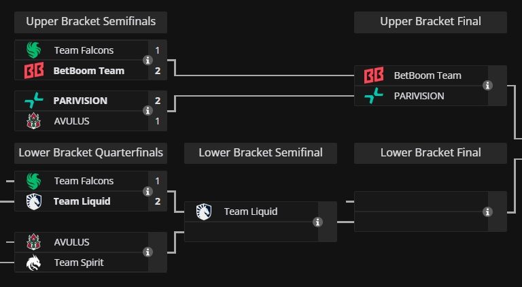Show Lower Bracket Final match info icon
Image resolution: width=522 pixels, height=287 pixels.
point(487,212)
